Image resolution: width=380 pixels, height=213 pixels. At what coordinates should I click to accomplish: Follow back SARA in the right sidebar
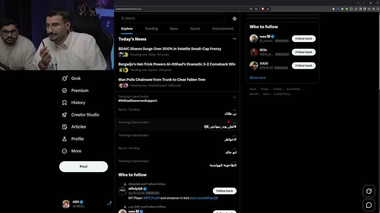[304, 38]
